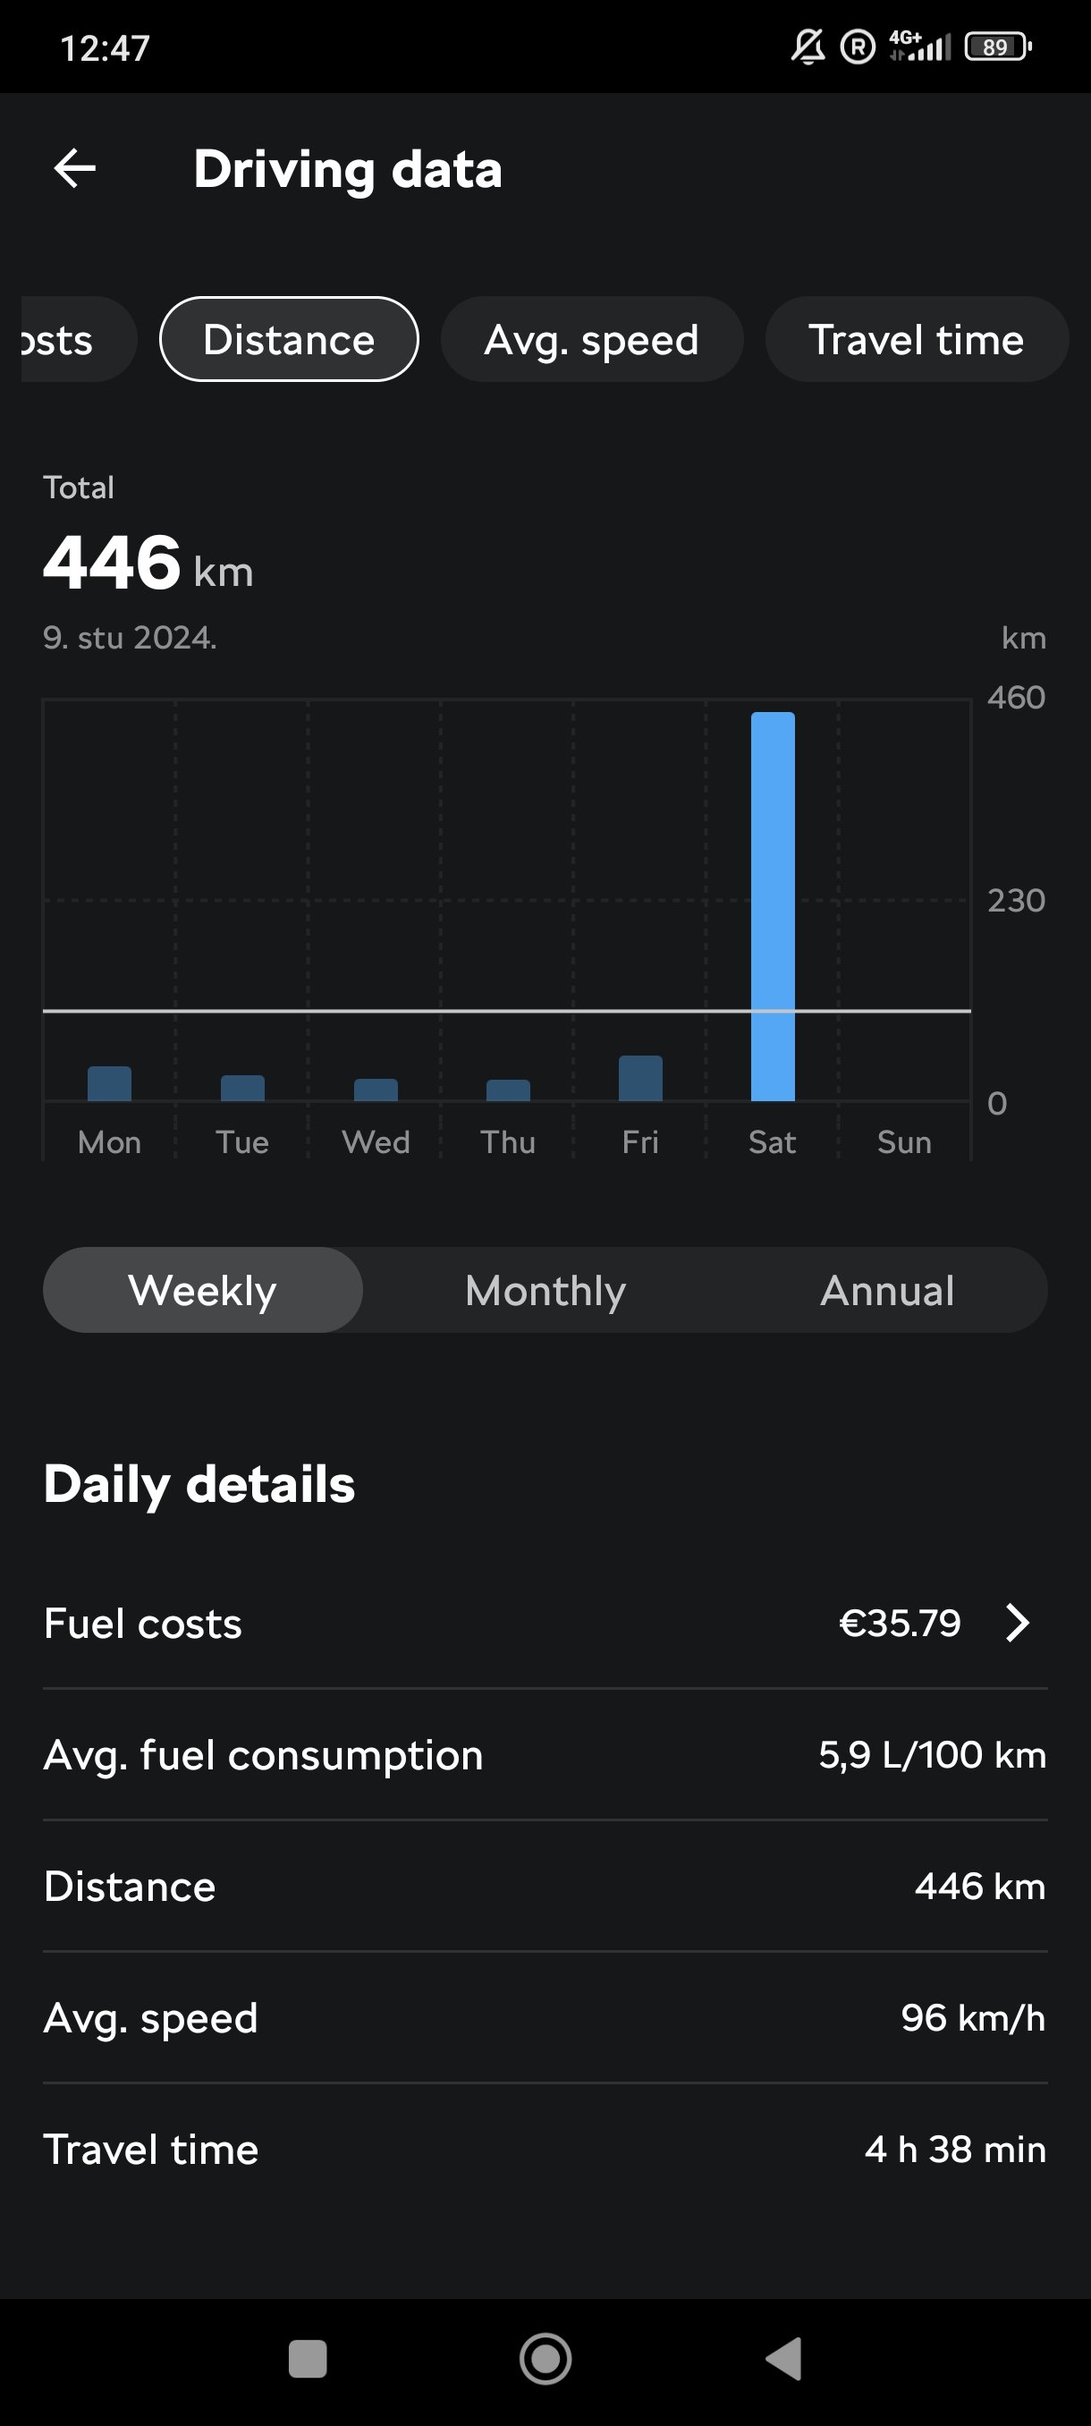Tap the Fuel costs €35.79 row
The image size is (1091, 2426).
[x=545, y=1623]
